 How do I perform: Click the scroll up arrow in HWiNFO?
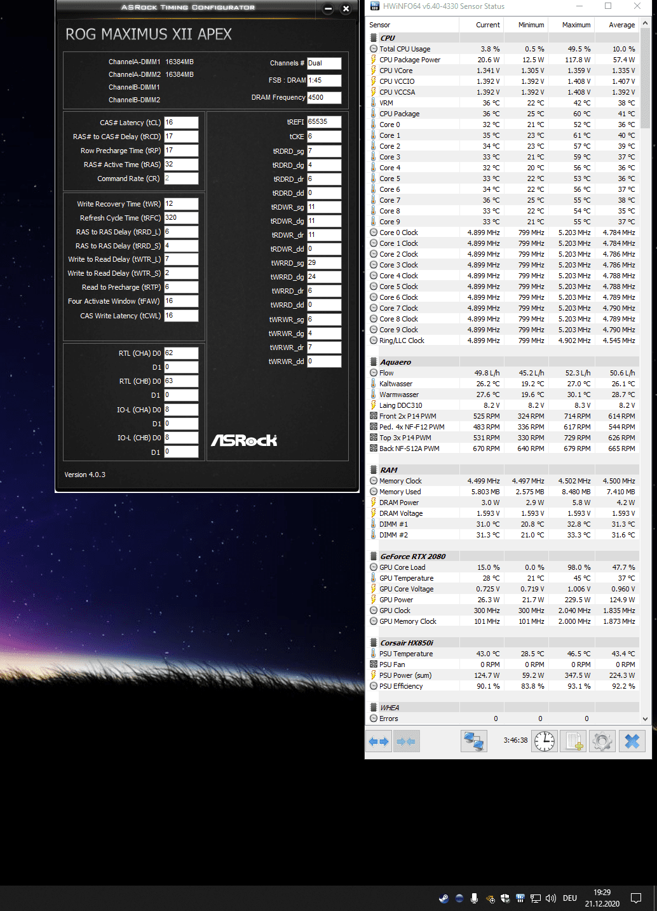pos(646,24)
